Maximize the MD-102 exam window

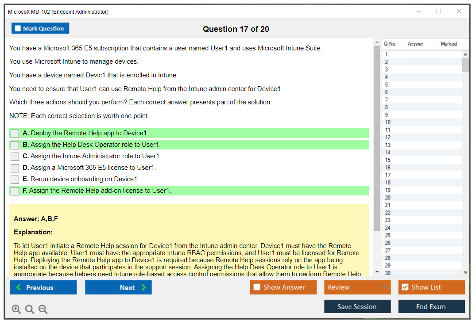[439, 11]
